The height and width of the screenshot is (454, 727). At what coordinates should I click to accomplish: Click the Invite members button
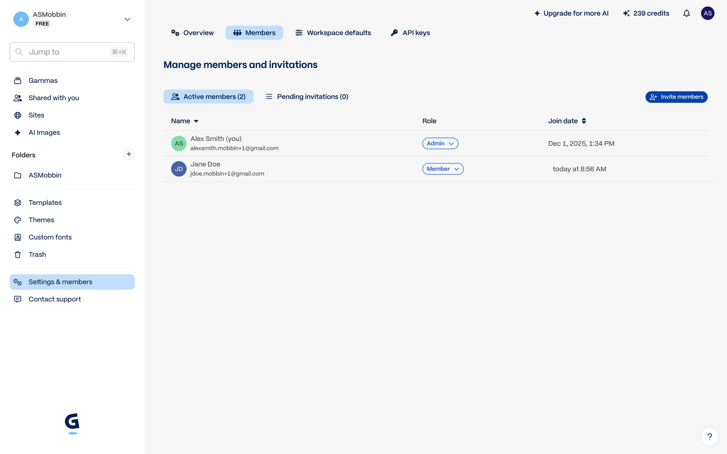tap(676, 97)
